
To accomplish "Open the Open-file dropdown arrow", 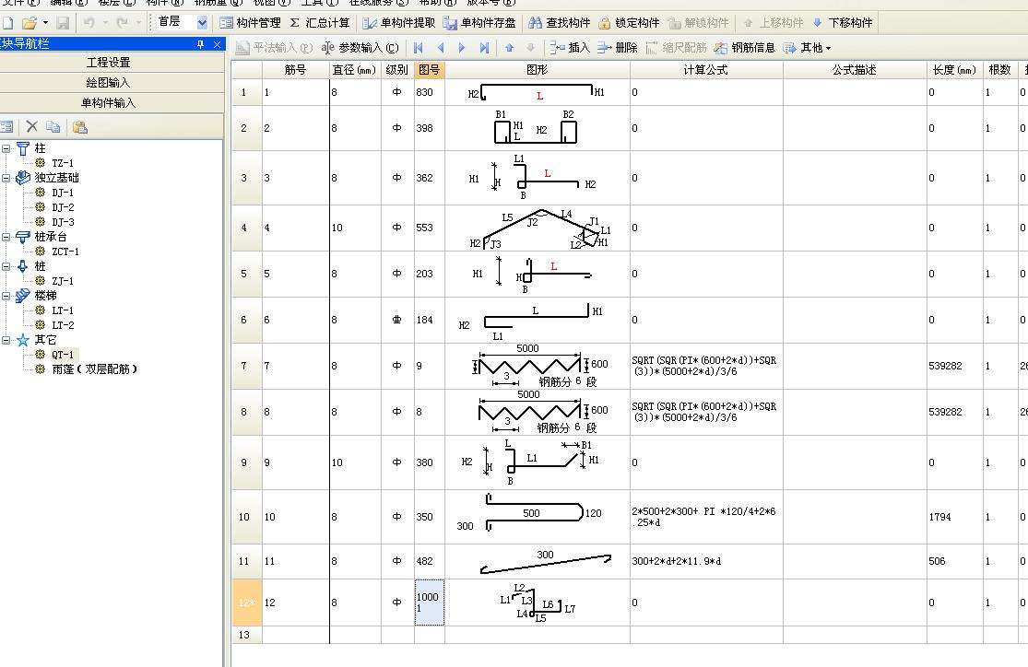I will 45,23.
